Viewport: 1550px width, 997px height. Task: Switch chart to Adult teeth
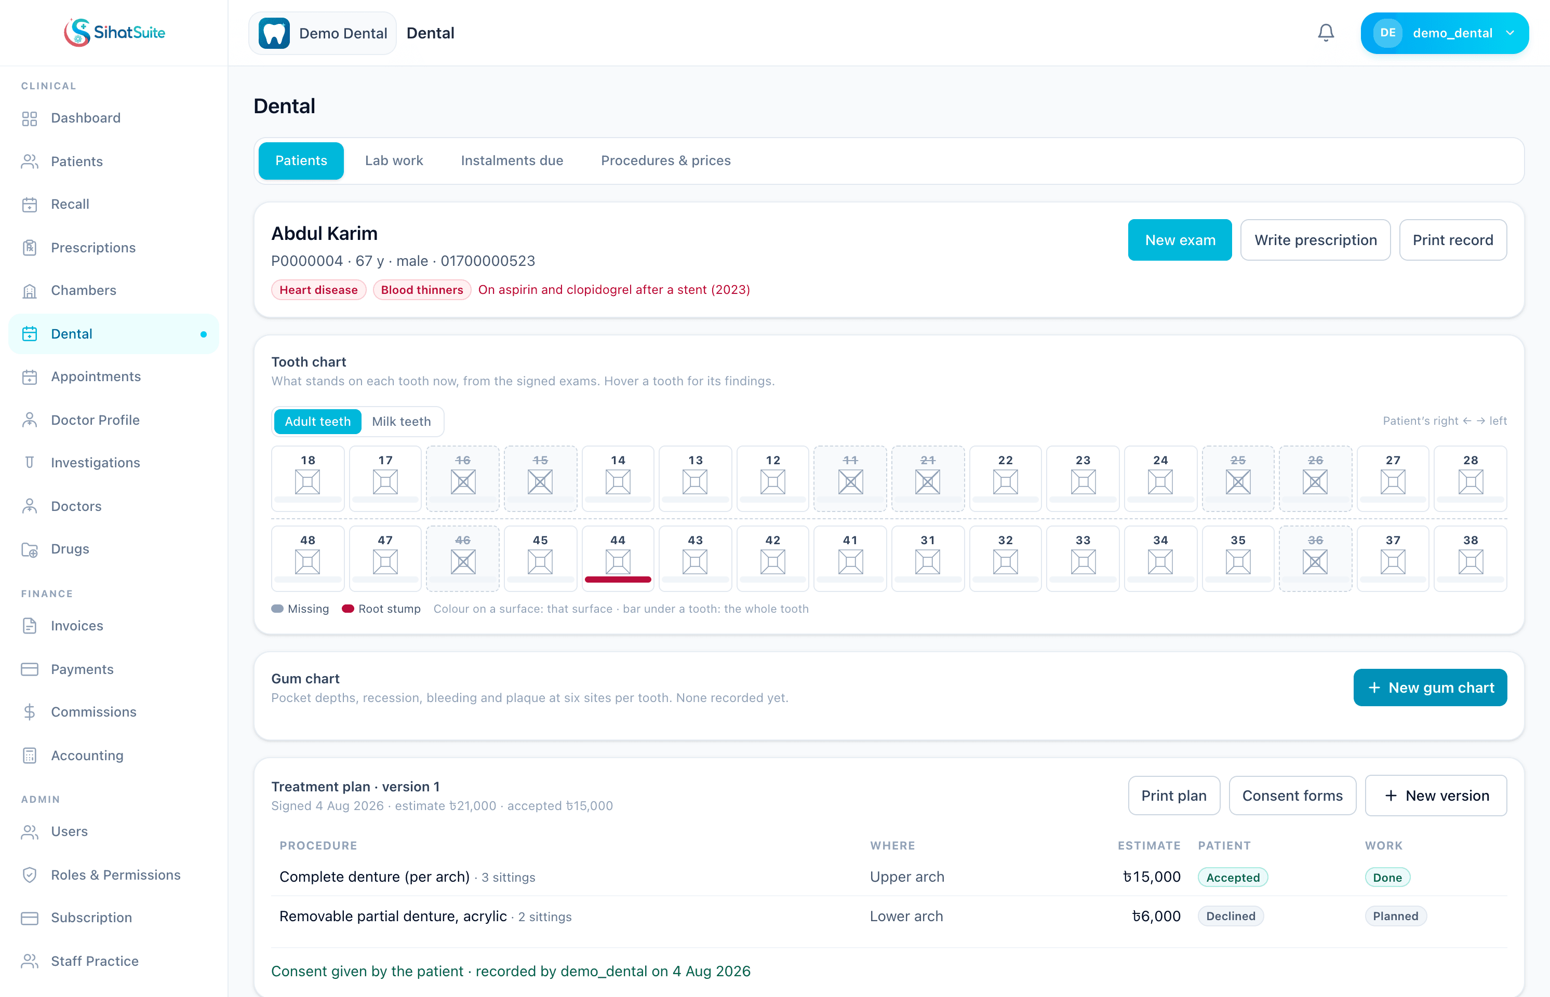point(317,422)
